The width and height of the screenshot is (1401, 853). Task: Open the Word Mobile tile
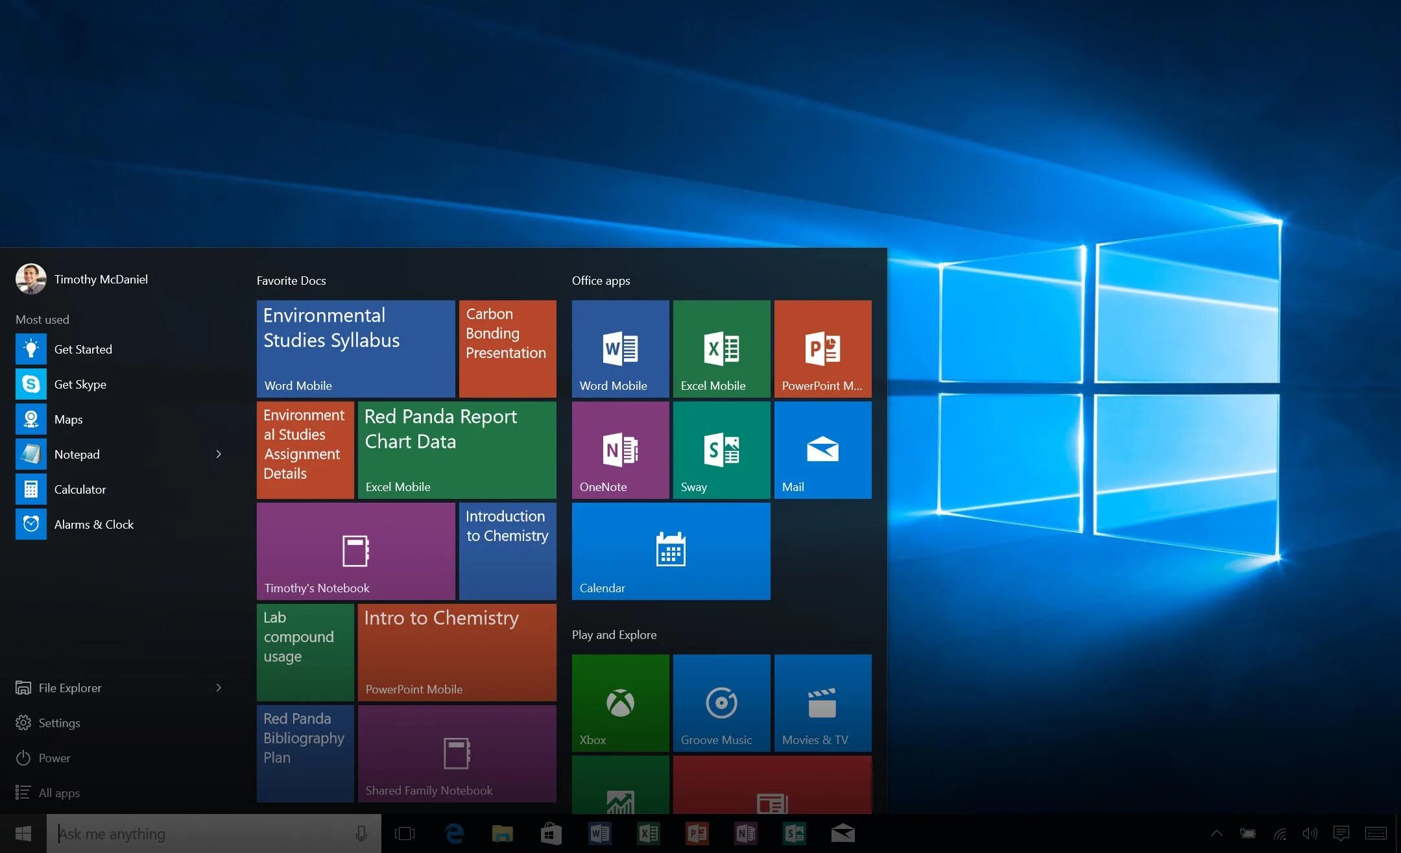pyautogui.click(x=620, y=349)
